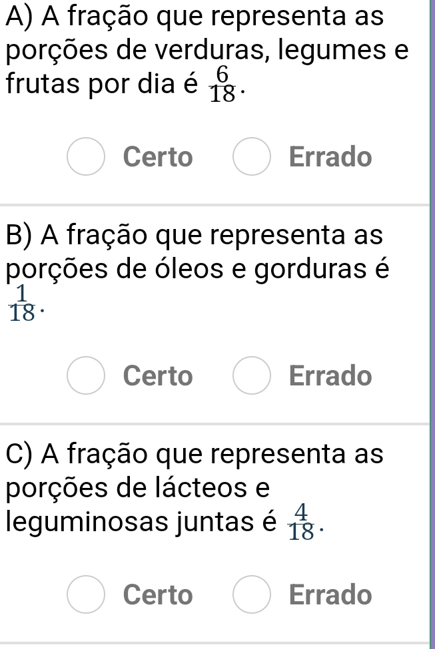Click the vertical scrollbar on the right edge
435x649 pixels.
(432, 324)
